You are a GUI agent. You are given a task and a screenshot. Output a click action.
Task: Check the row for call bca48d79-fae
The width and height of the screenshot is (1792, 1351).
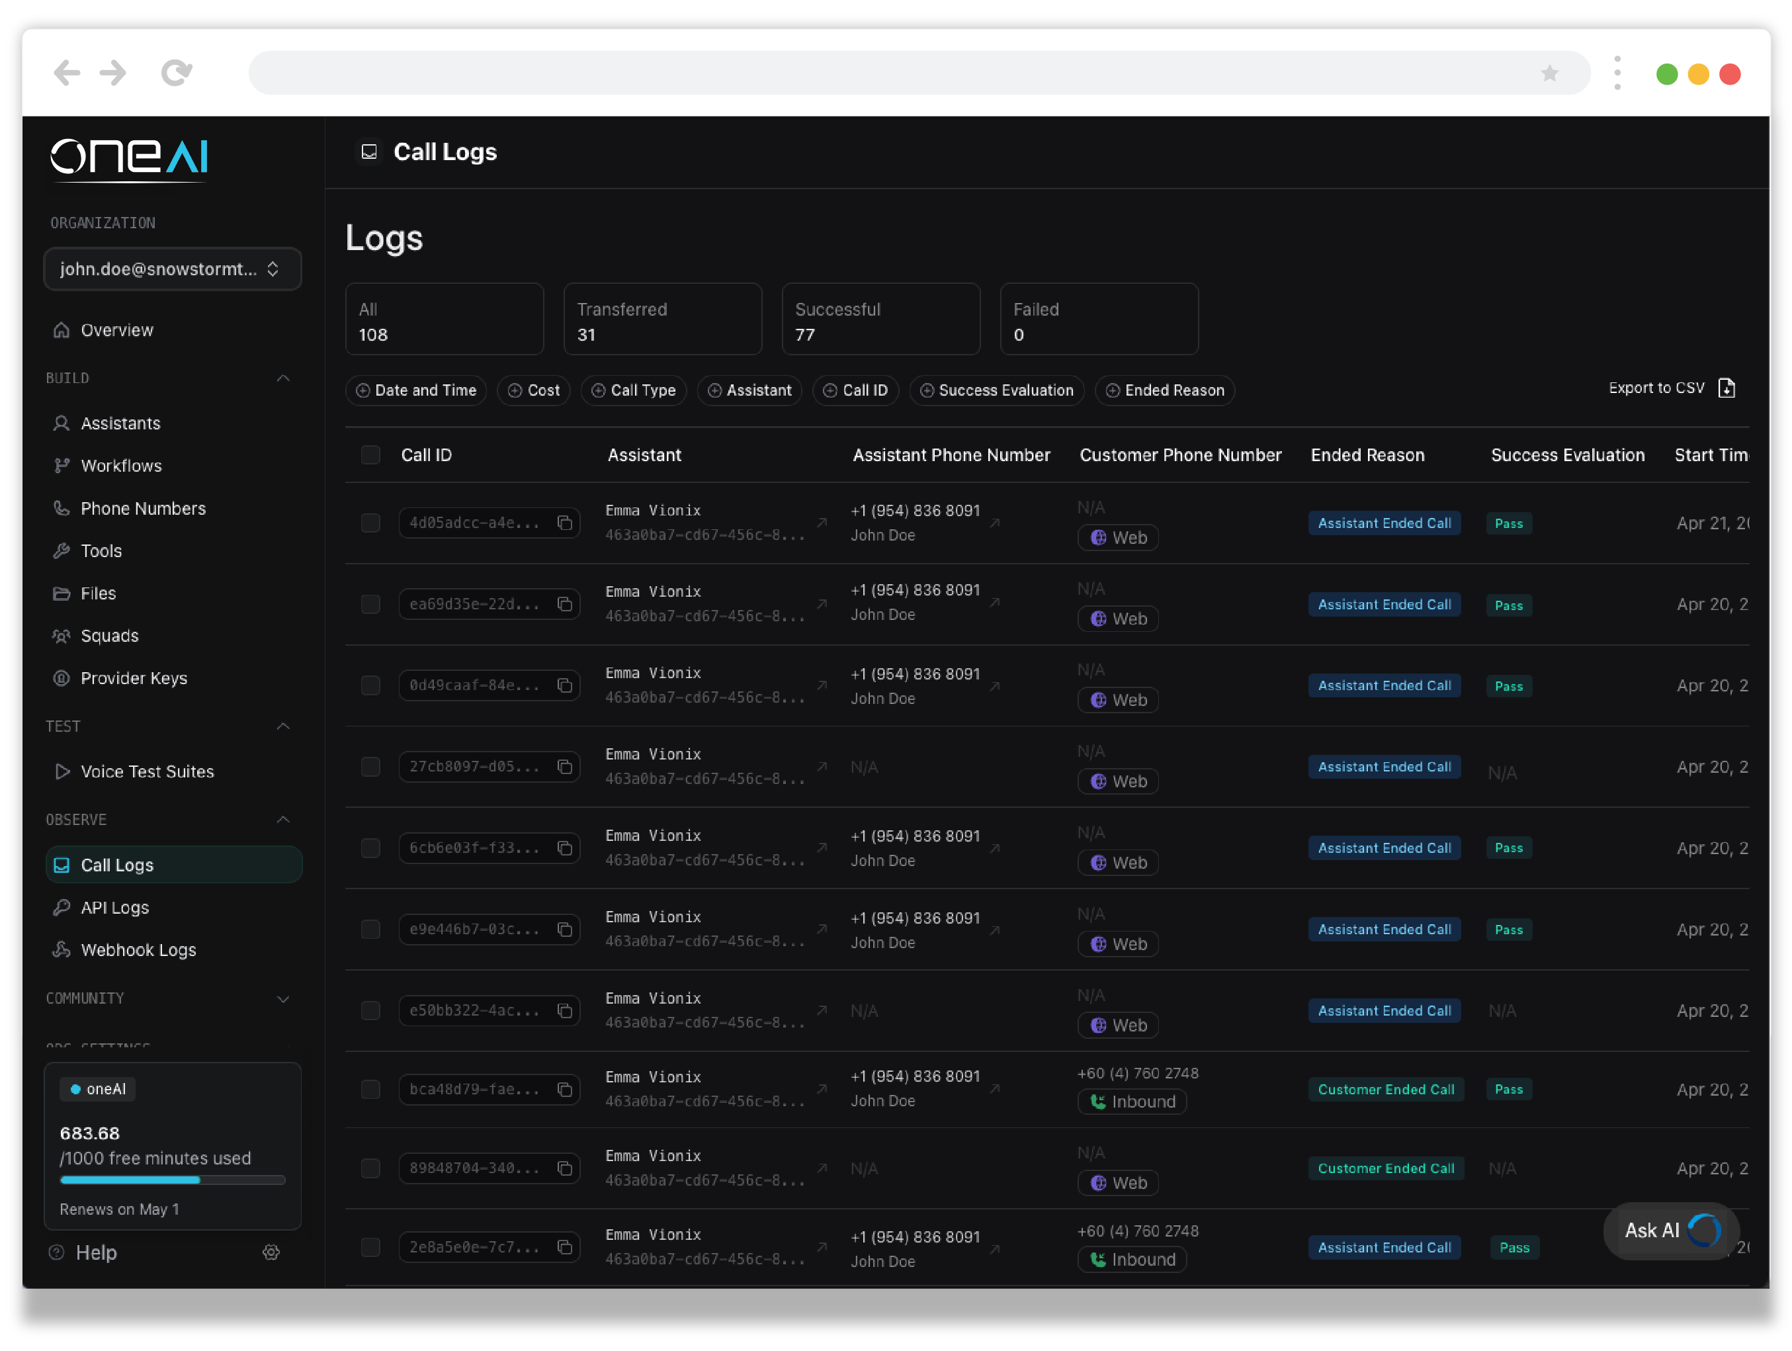tap(370, 1089)
